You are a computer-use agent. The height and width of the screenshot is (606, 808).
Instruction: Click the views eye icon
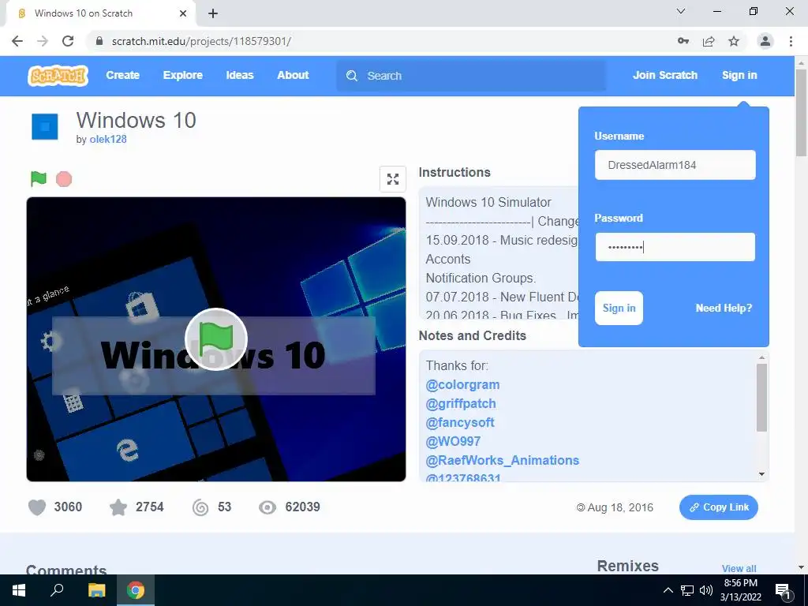coord(267,507)
